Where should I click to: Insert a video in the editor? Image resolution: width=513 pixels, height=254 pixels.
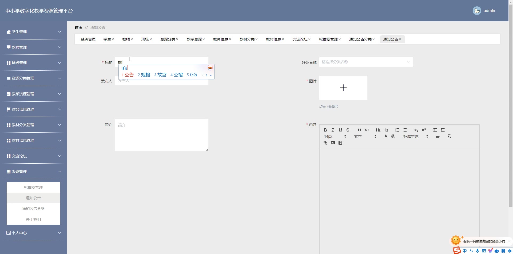340,143
